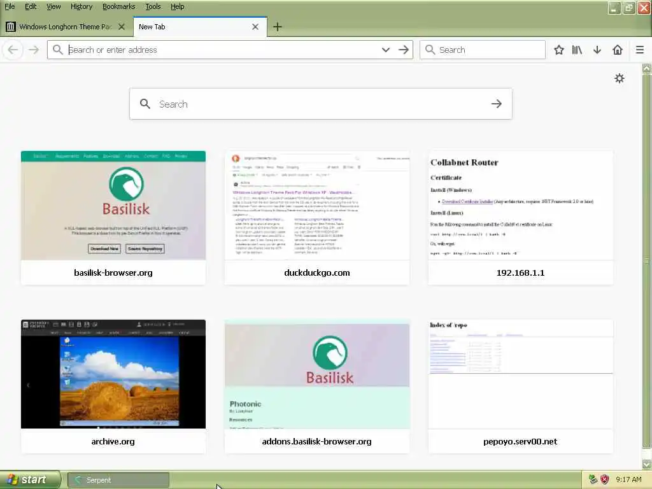Bookmark this page with star icon
652x489 pixels.
[559, 50]
